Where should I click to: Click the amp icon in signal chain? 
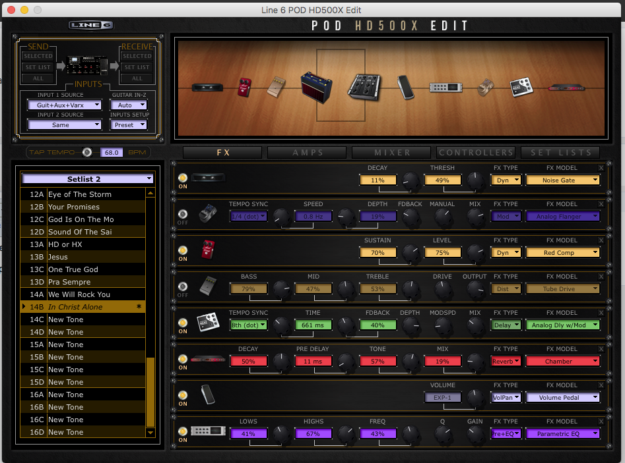click(x=317, y=86)
